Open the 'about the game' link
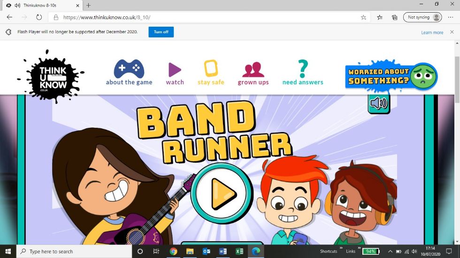This screenshot has width=460, height=258. pyautogui.click(x=129, y=82)
